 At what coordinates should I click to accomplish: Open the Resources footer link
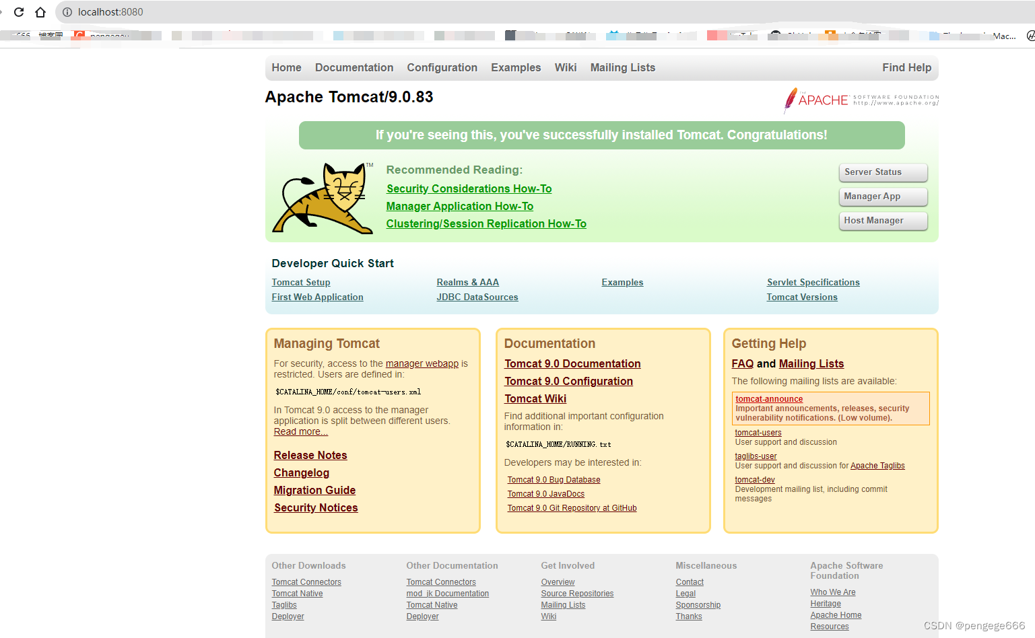pos(830,627)
